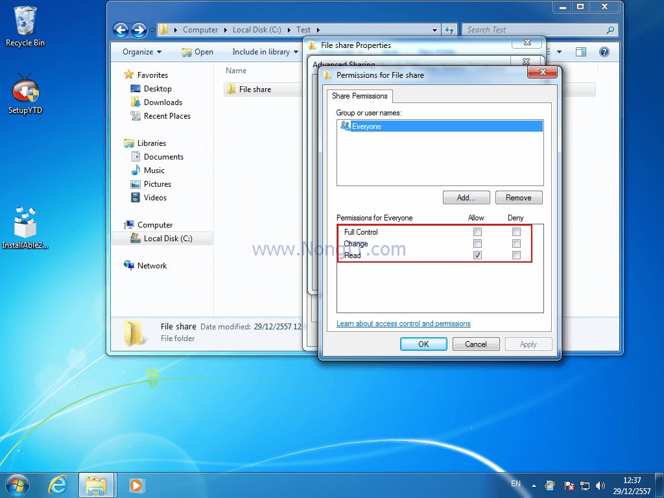This screenshot has width=664, height=498.
Task: Open the access control and permissions link
Action: coord(403,323)
